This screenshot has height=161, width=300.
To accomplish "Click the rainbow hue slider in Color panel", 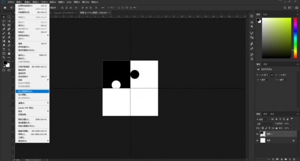I will [x=295, y=38].
